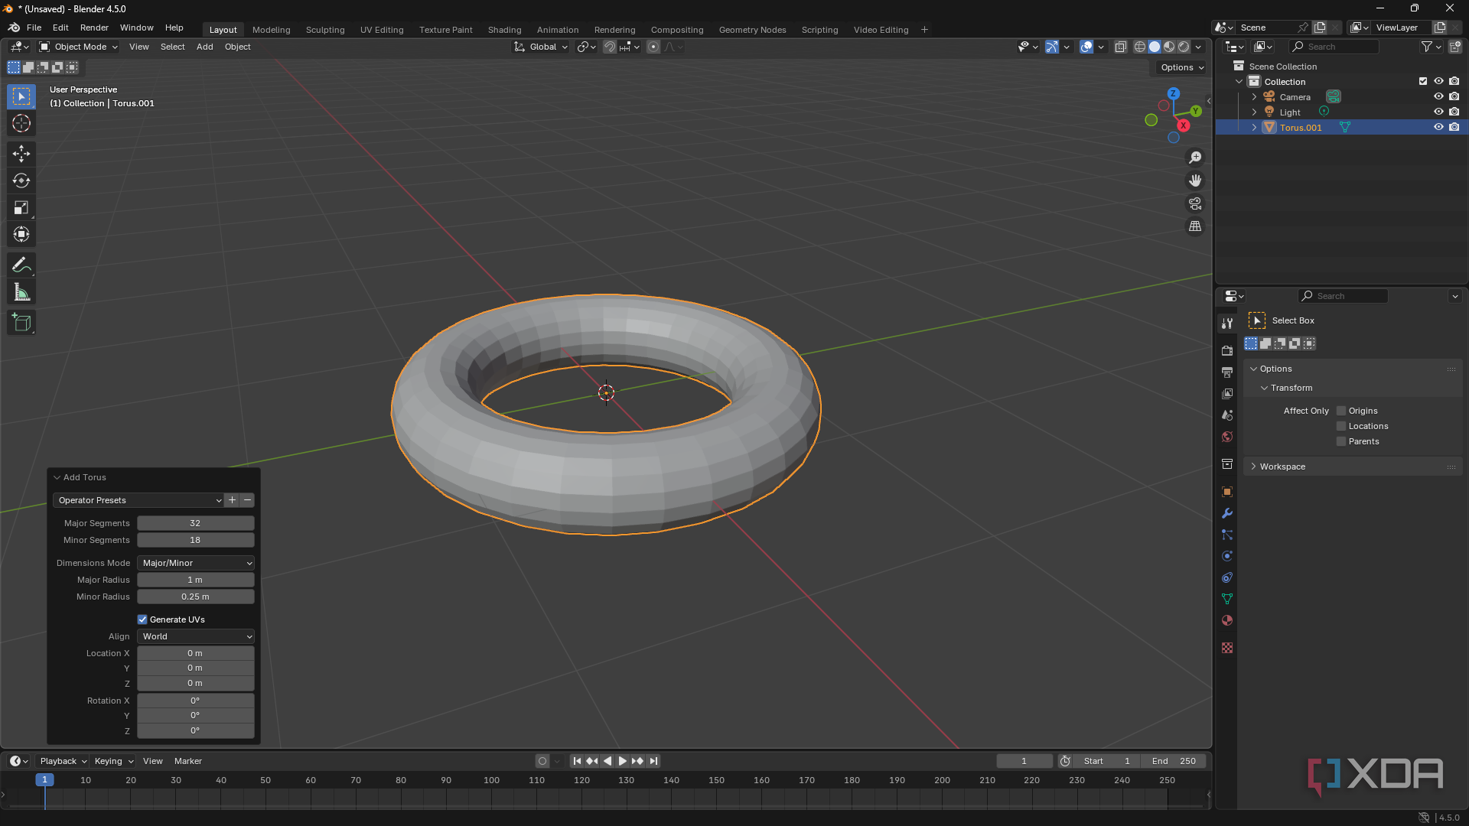Switch orthographic/perspective grid icon
The image size is (1469, 826).
(1195, 226)
